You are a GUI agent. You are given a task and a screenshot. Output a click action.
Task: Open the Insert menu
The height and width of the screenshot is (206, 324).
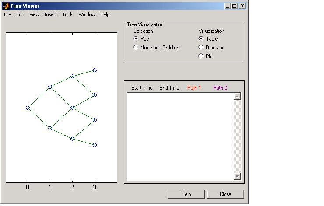(51, 14)
